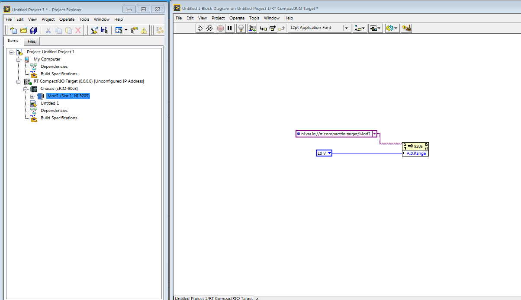Click Pause button in Block Diagram toolbar

pyautogui.click(x=230, y=28)
